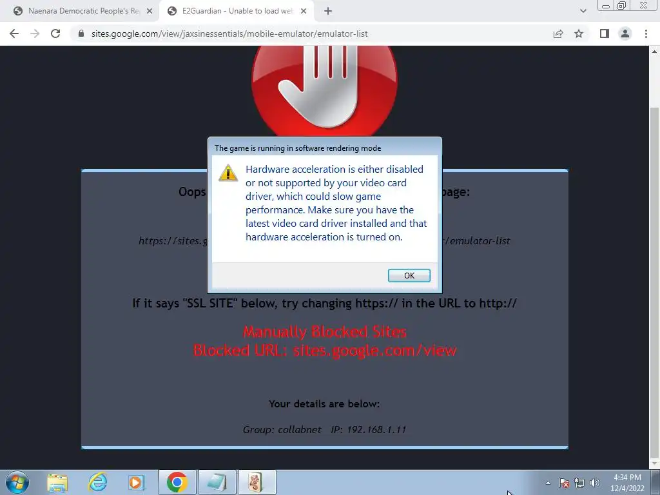Open a new tab with plus button

pos(328,12)
